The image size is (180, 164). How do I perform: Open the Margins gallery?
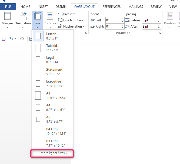point(7,20)
